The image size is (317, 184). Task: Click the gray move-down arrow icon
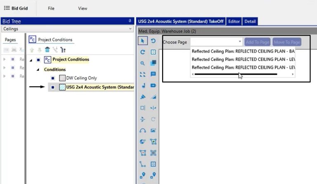click(x=40, y=50)
